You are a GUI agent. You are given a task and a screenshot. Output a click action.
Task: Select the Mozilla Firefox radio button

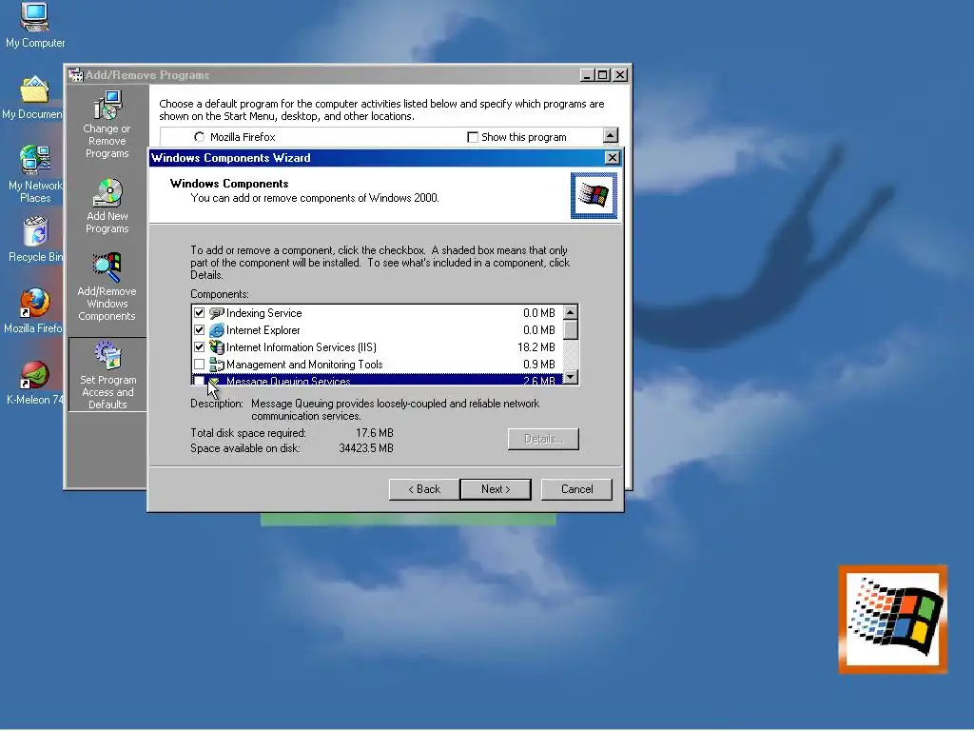coord(199,137)
